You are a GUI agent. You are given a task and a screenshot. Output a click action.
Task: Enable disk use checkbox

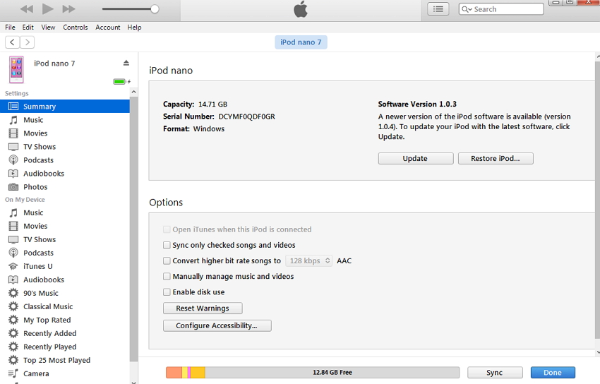tap(167, 292)
